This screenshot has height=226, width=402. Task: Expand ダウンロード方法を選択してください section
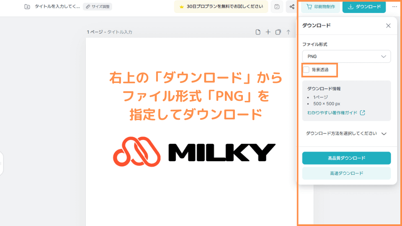click(346, 134)
